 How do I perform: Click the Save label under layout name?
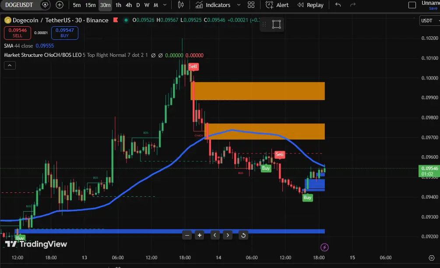click(433, 8)
